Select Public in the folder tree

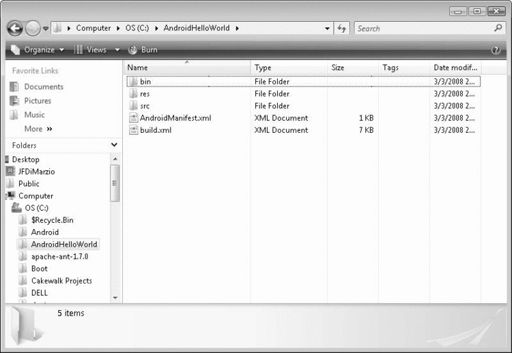tap(29, 183)
